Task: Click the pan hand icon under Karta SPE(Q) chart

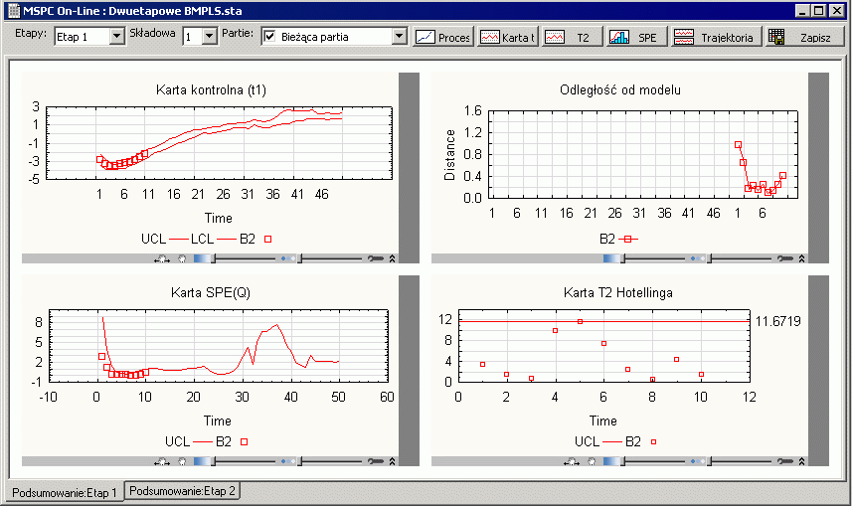Action: click(162, 461)
